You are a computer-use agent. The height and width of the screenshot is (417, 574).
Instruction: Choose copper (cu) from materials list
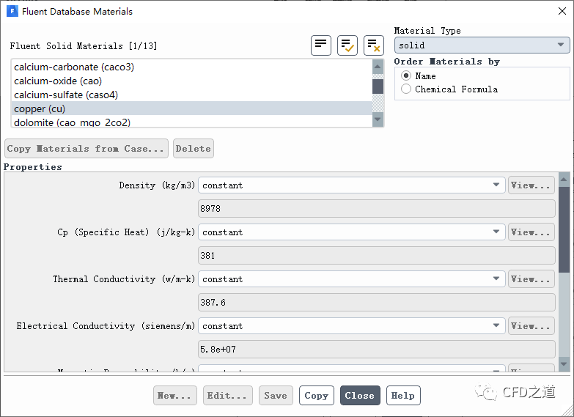point(40,108)
